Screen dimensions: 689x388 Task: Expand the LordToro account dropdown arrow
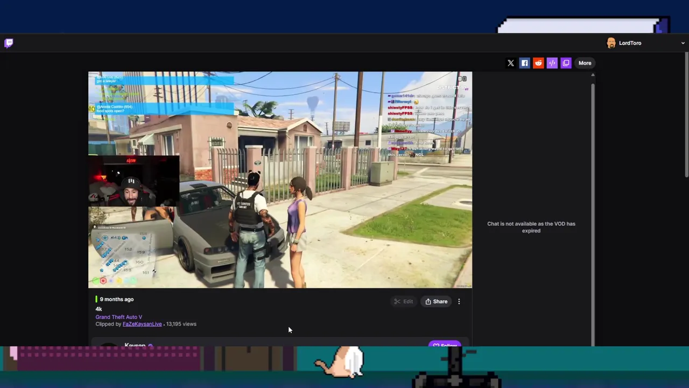click(683, 43)
